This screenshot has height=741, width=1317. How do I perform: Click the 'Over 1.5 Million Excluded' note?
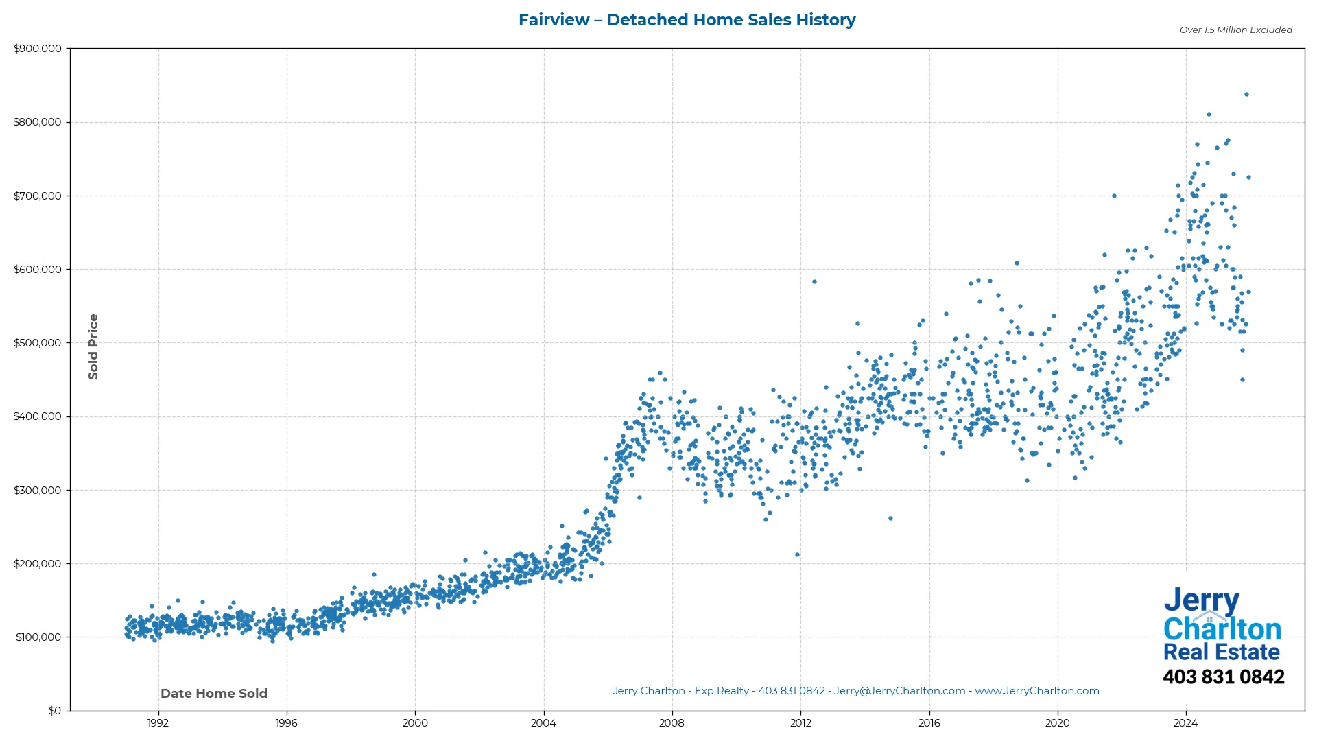pyautogui.click(x=1235, y=30)
